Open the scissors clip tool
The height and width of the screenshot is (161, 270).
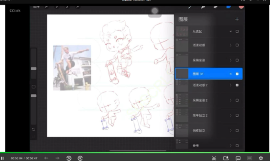(x=214, y=158)
